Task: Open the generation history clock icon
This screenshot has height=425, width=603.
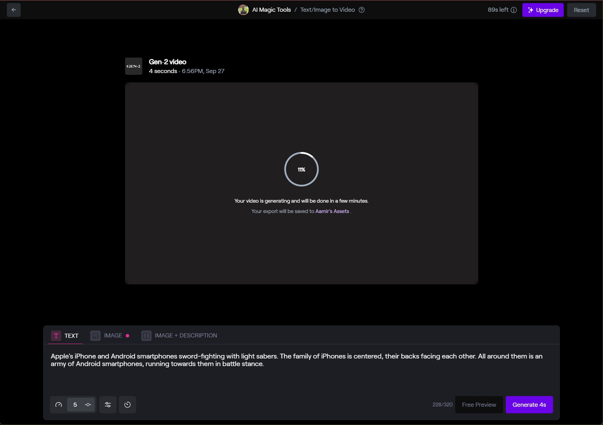Action: [x=127, y=405]
